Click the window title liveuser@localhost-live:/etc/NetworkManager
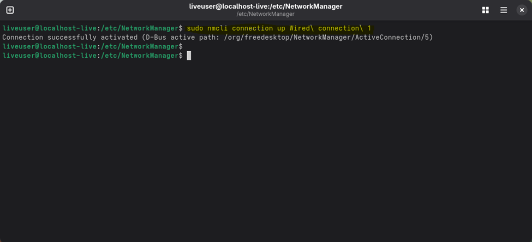This screenshot has height=242, width=532. (x=266, y=7)
